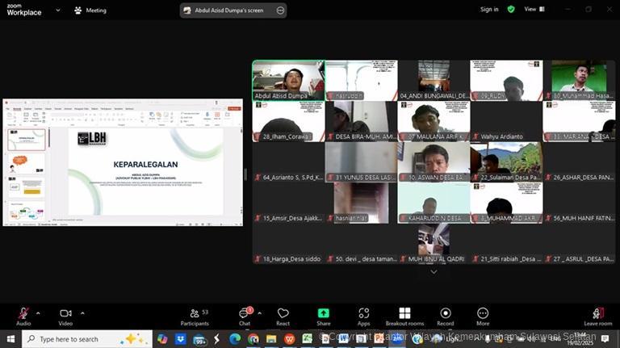Toggle the camera Video button
Image resolution: width=620 pixels, height=348 pixels.
coord(65,315)
